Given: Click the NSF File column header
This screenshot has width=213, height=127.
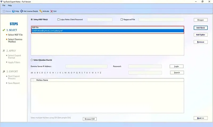Looking at the screenshot, I should coord(108,27).
